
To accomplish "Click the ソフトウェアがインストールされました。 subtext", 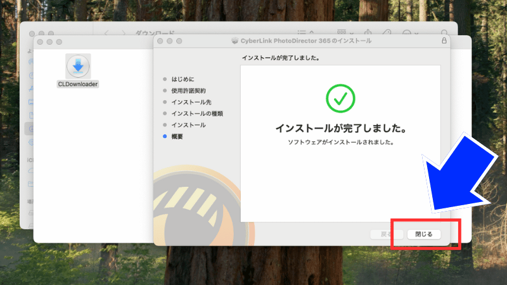I will click(340, 142).
